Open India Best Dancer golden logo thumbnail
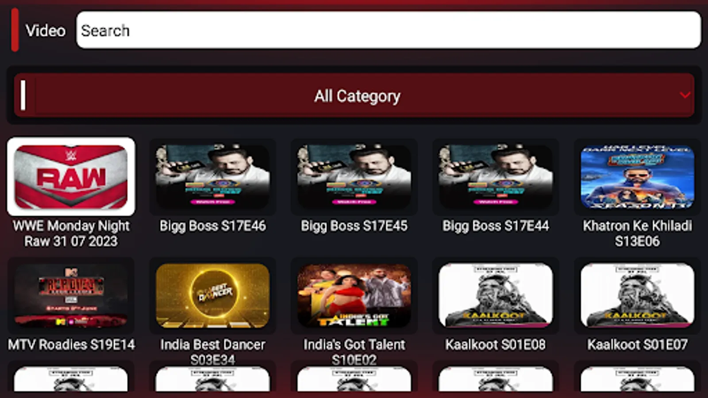 (212, 295)
